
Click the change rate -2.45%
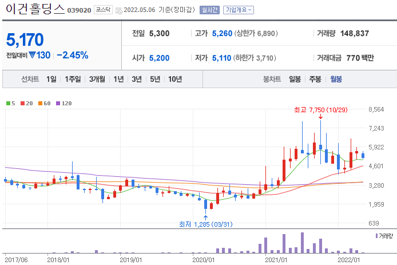(73, 55)
